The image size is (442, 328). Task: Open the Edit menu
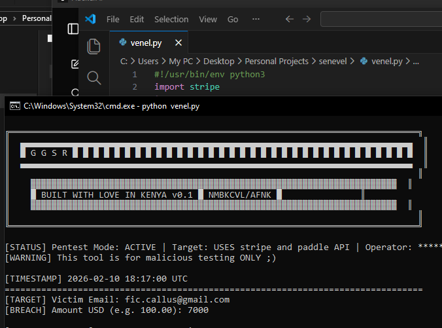click(137, 19)
